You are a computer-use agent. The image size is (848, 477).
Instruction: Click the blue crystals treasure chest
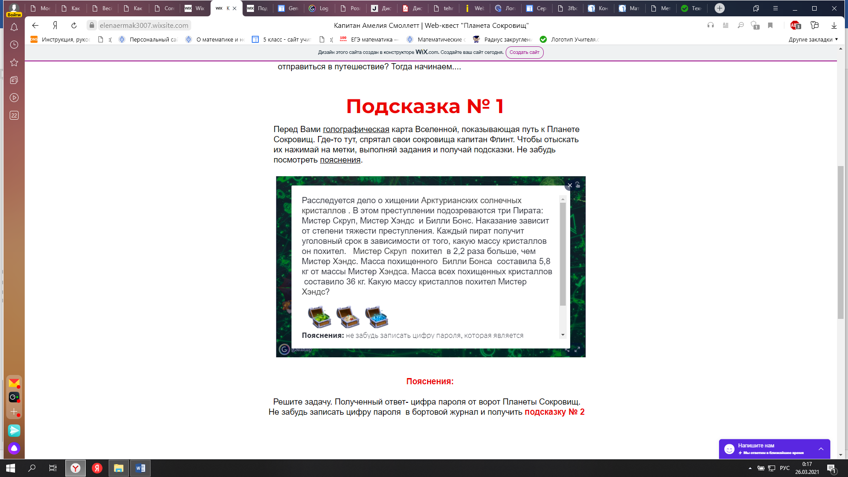(376, 317)
